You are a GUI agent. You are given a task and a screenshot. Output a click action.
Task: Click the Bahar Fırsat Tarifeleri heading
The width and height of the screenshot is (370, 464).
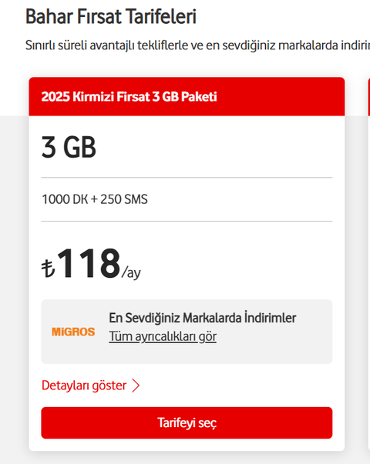point(111,17)
